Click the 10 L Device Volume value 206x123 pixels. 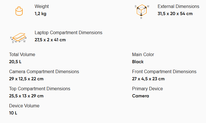pyautogui.click(x=13, y=113)
